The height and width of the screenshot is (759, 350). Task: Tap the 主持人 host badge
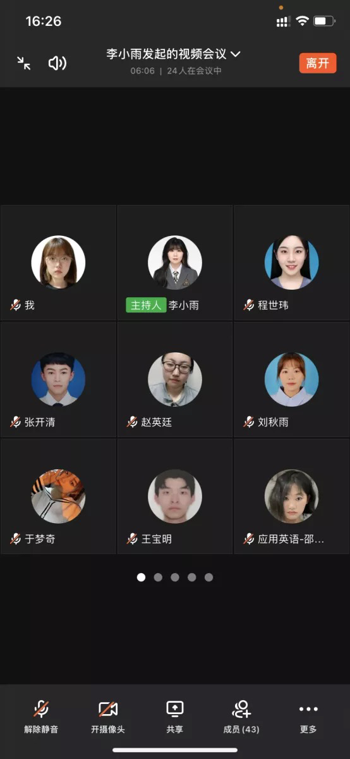(145, 305)
